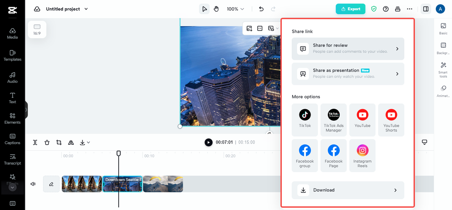Share to Instagram Reels

pos(362,155)
